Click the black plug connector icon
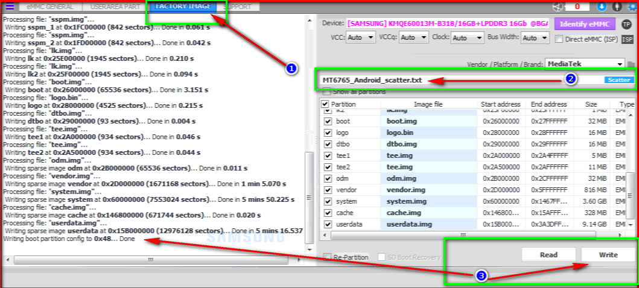 [x=617, y=7]
